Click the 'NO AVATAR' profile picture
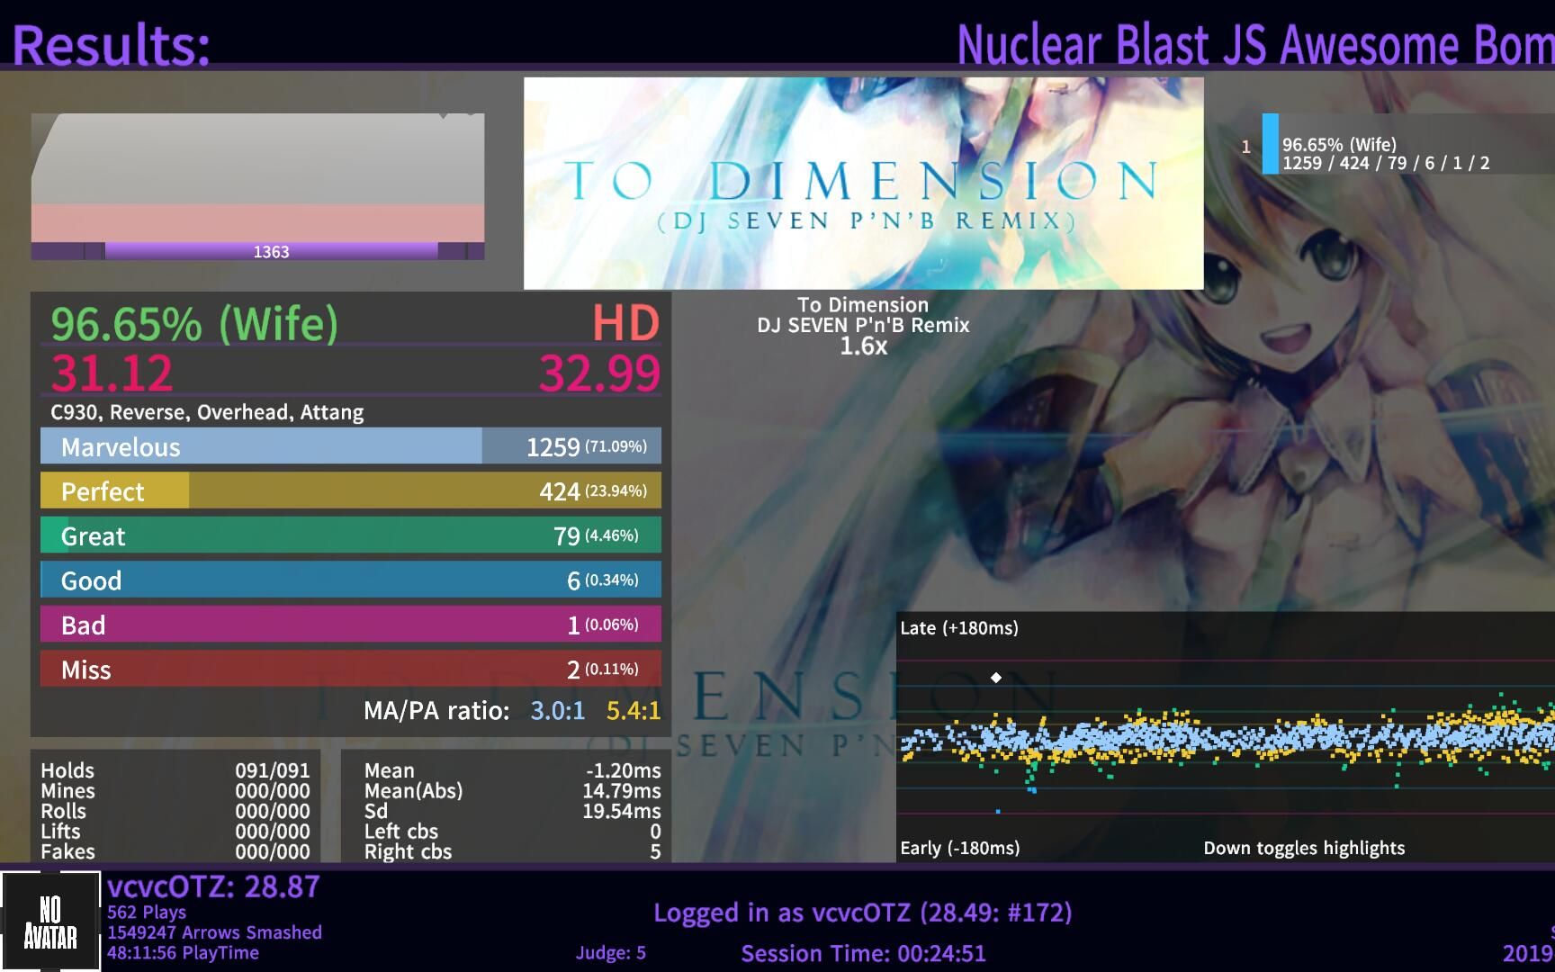The width and height of the screenshot is (1555, 972). (x=50, y=922)
